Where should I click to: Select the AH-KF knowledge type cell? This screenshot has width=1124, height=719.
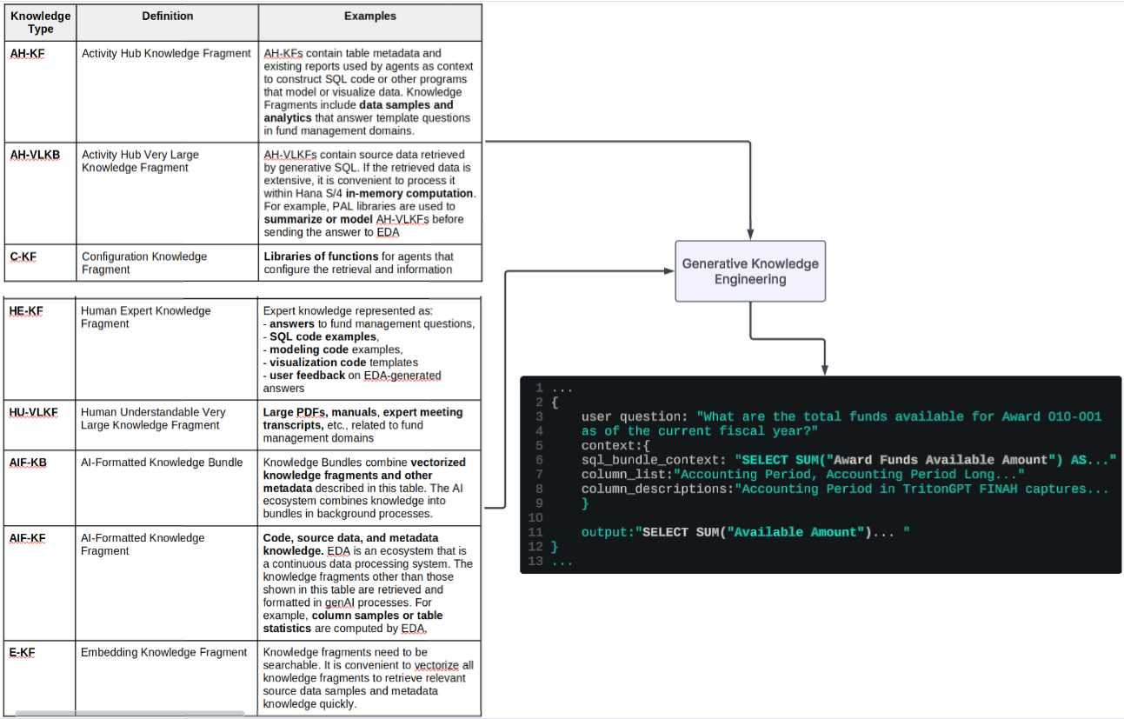click(26, 53)
